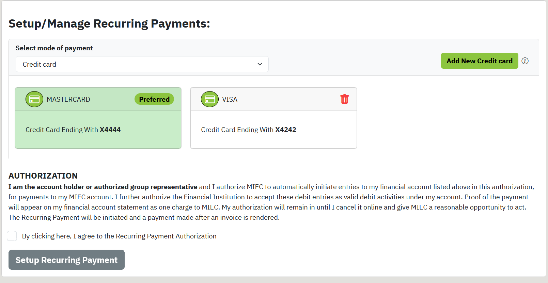Click the AUTHORIZATION section heading
Screen dimensions: 548x283
[x=43, y=176]
